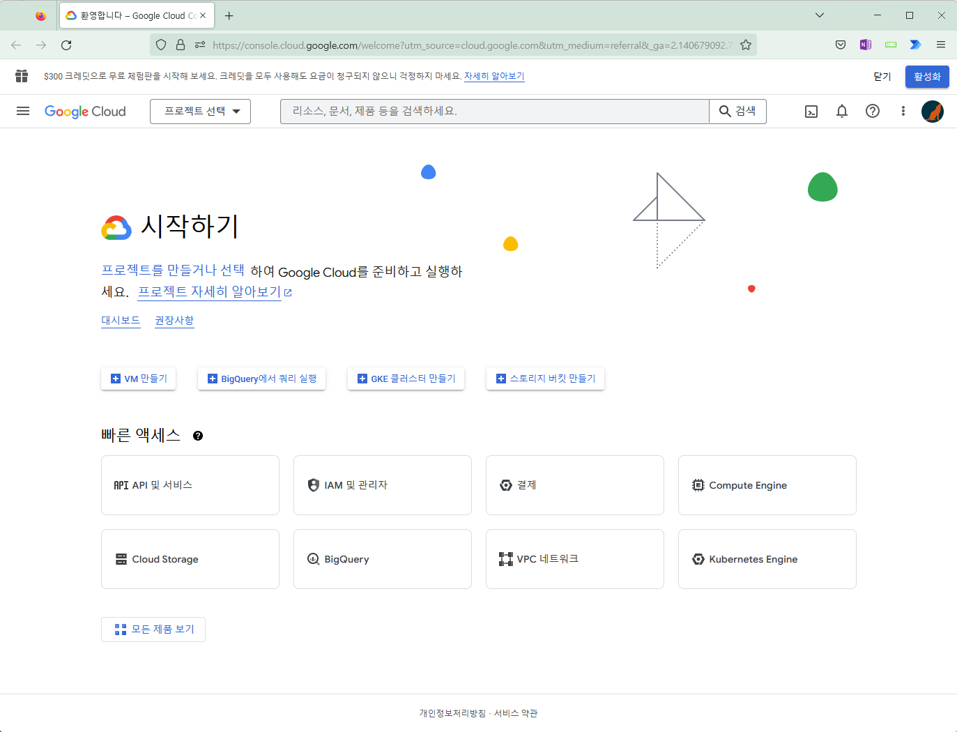The image size is (957, 732).
Task: Bookmark this page with star icon
Action: pyautogui.click(x=746, y=45)
